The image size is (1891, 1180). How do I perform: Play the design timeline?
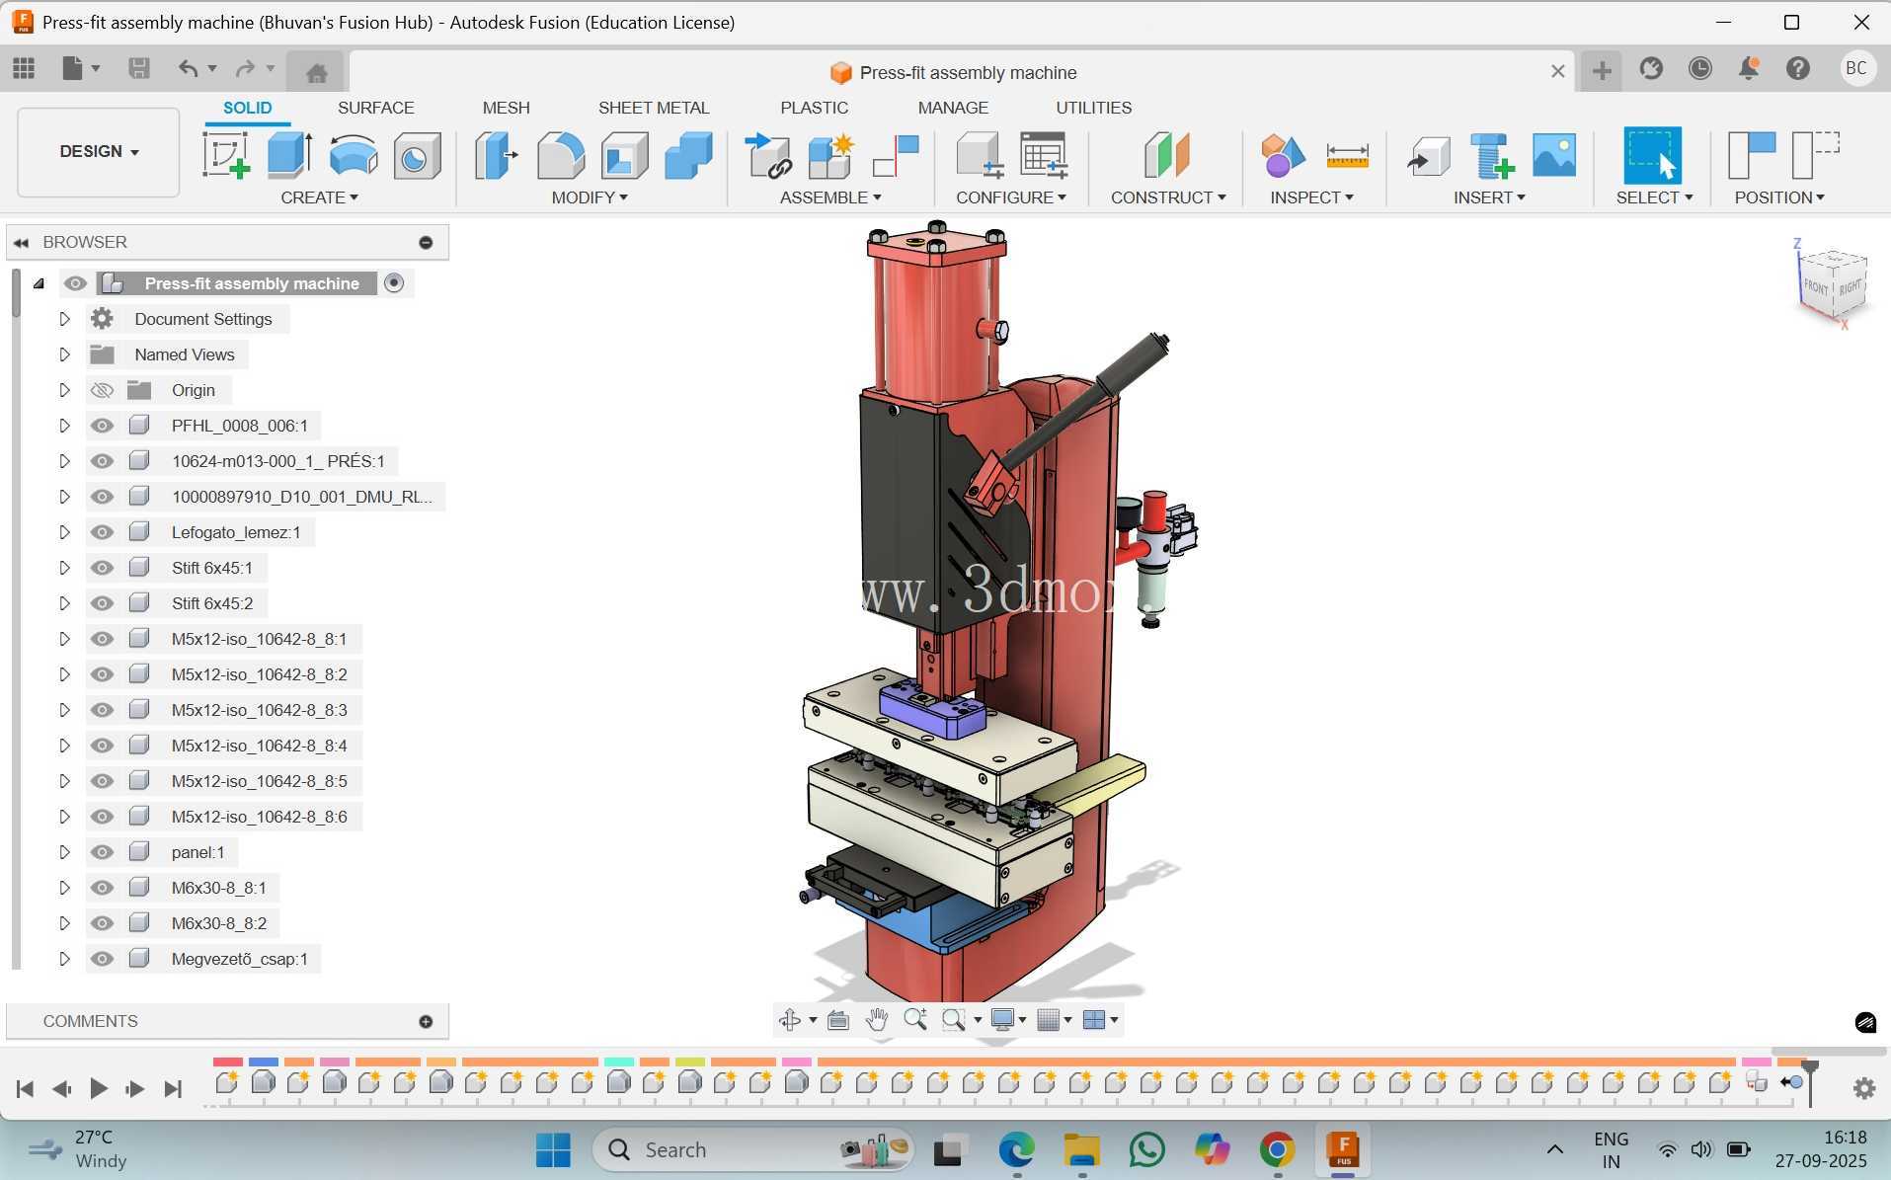pos(99,1088)
